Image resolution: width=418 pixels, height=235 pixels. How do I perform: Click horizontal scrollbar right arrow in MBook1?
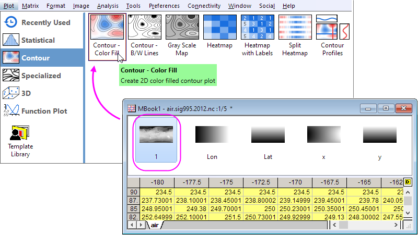tap(396, 225)
